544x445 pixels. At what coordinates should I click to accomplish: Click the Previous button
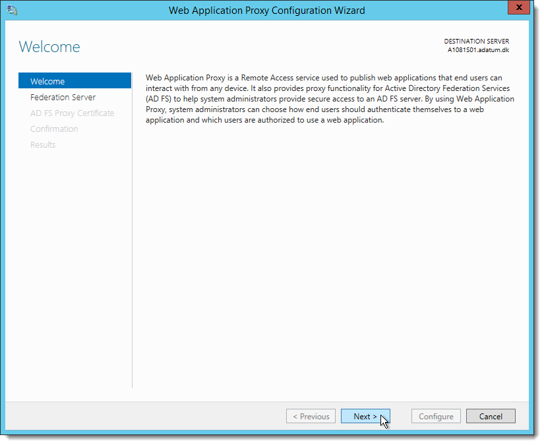pos(311,417)
